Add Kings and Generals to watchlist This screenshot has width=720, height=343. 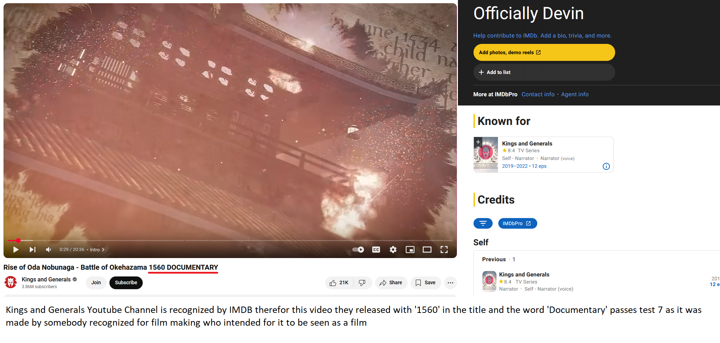(x=478, y=142)
